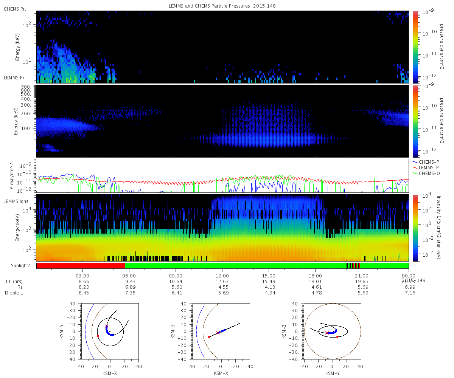Open the KSM-X versus KSM-Y orbit plot
Image resolution: width=454 pixels, height=378 pixels.
pyautogui.click(x=110, y=331)
